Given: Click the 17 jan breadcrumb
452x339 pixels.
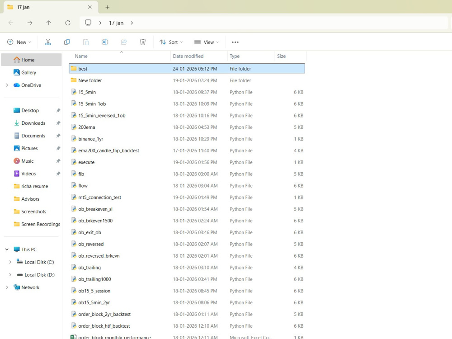Looking at the screenshot, I should [116, 23].
